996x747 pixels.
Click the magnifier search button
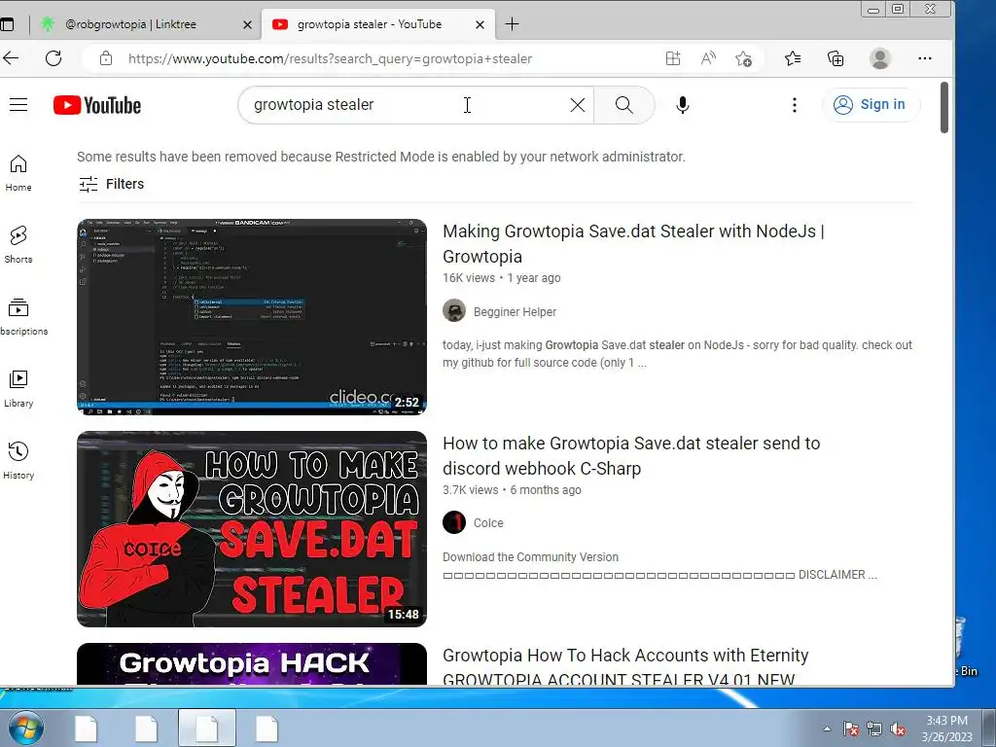click(624, 105)
